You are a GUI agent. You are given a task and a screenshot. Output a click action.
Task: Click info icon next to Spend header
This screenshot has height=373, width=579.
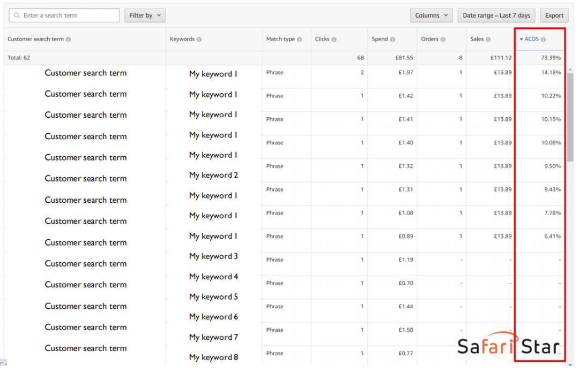tap(392, 40)
